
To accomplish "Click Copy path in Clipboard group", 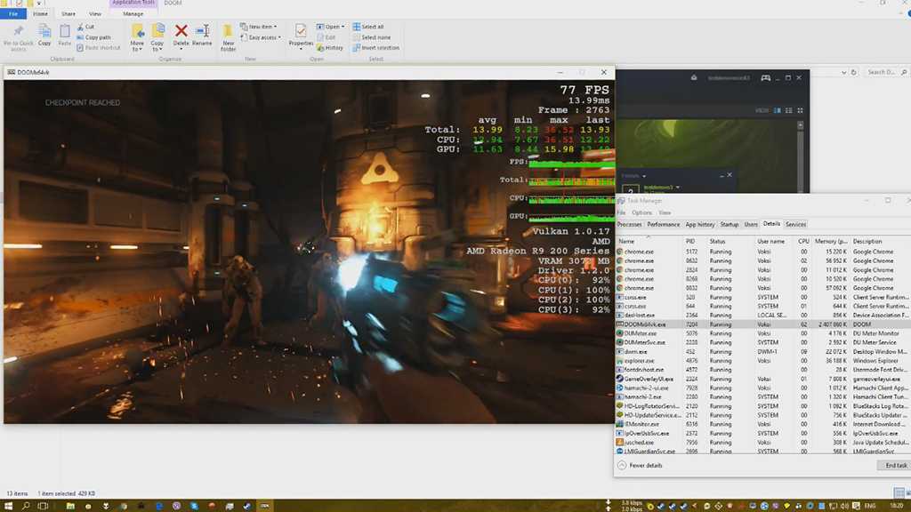I will click(93, 37).
